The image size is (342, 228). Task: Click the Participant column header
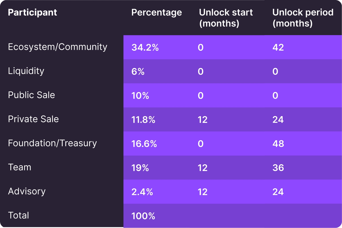point(32,12)
